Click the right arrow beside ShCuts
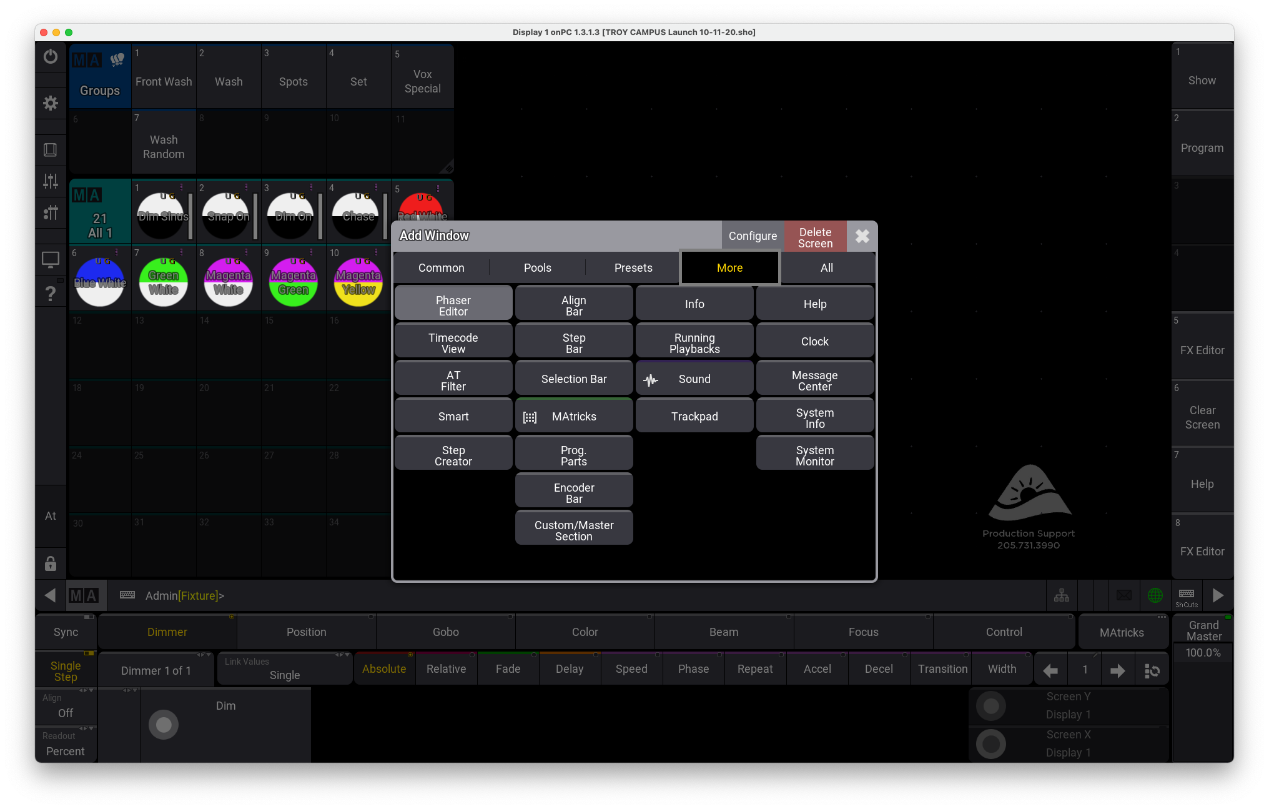The image size is (1269, 809). 1218,595
